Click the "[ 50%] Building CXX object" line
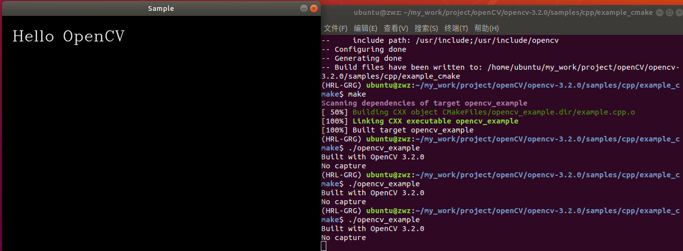 [x=478, y=112]
